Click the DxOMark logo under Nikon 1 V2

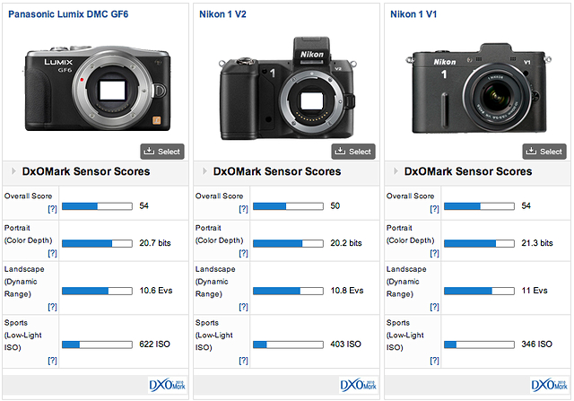359,385
